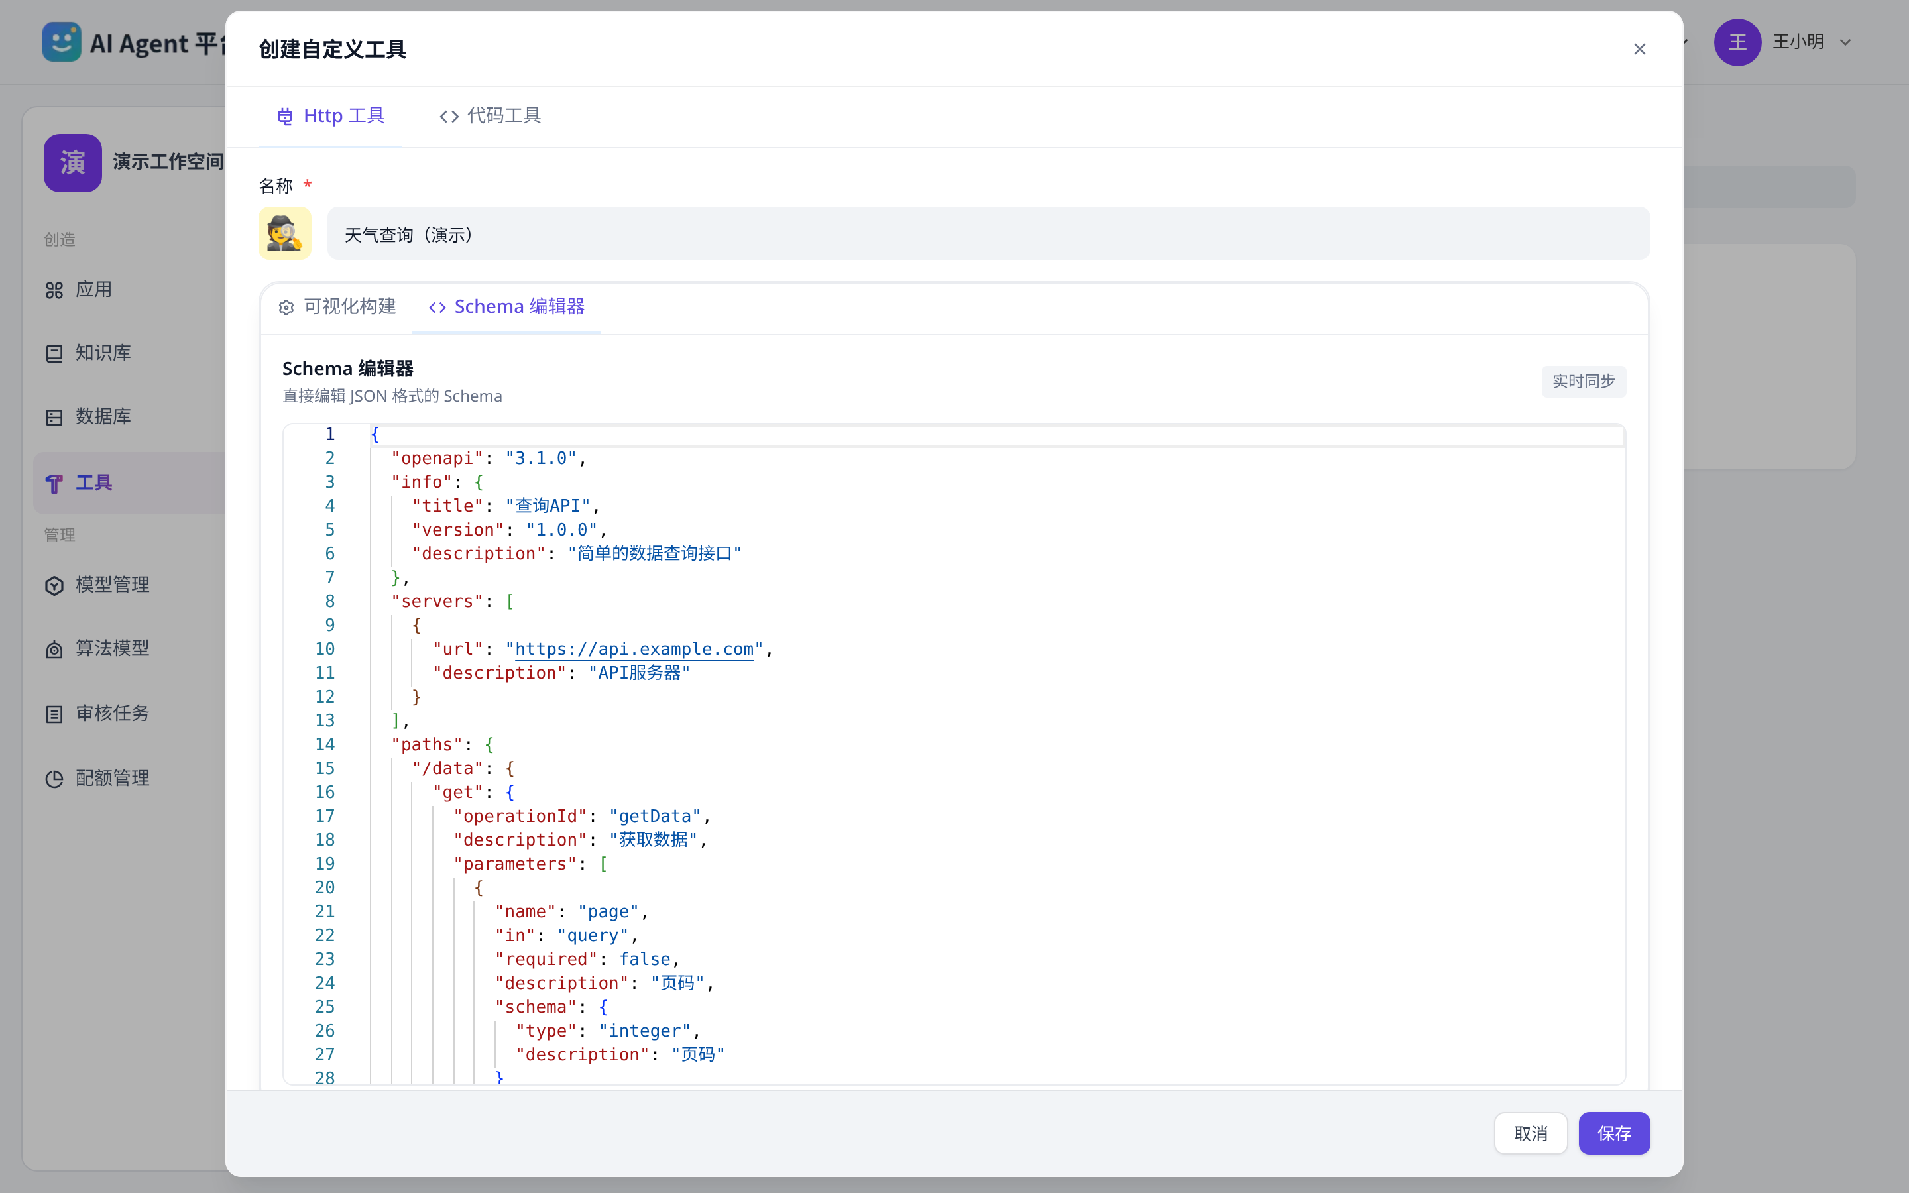
Task: Click the "name": "page" line
Action: (571, 911)
